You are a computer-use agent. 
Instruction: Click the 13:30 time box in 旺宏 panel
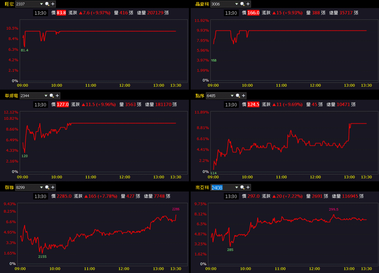[x=40, y=13]
